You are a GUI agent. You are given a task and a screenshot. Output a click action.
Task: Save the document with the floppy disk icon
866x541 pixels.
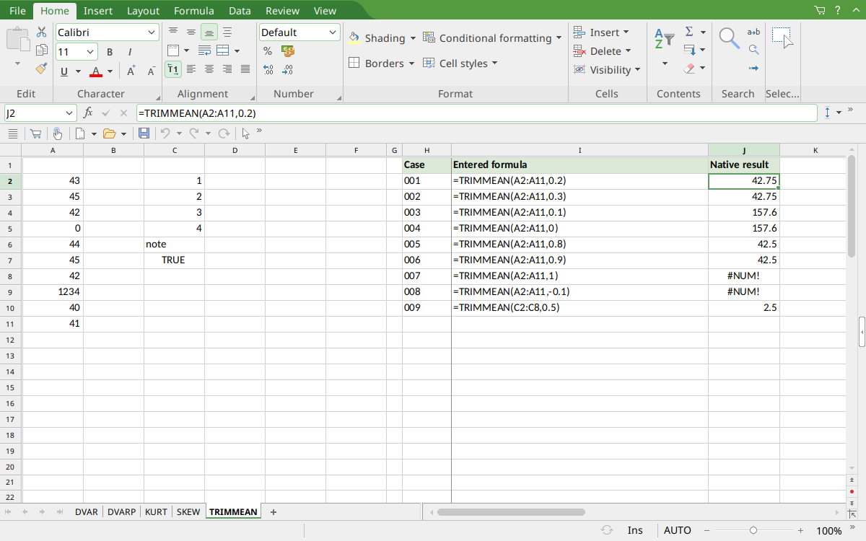tap(144, 133)
